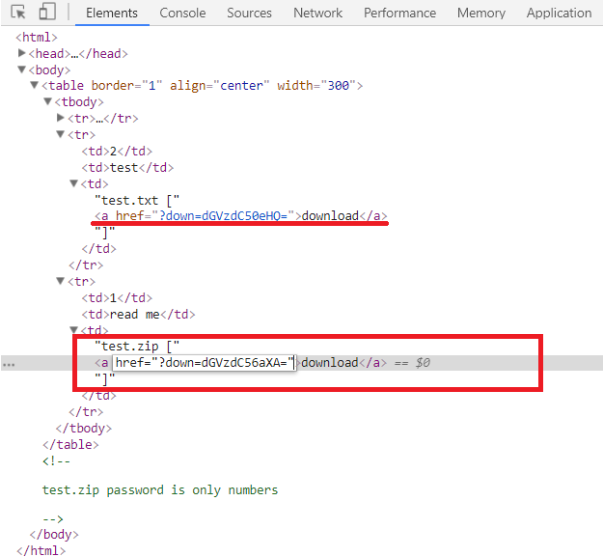Collapse the tr containing read me
The image size is (603, 557).
click(x=61, y=281)
